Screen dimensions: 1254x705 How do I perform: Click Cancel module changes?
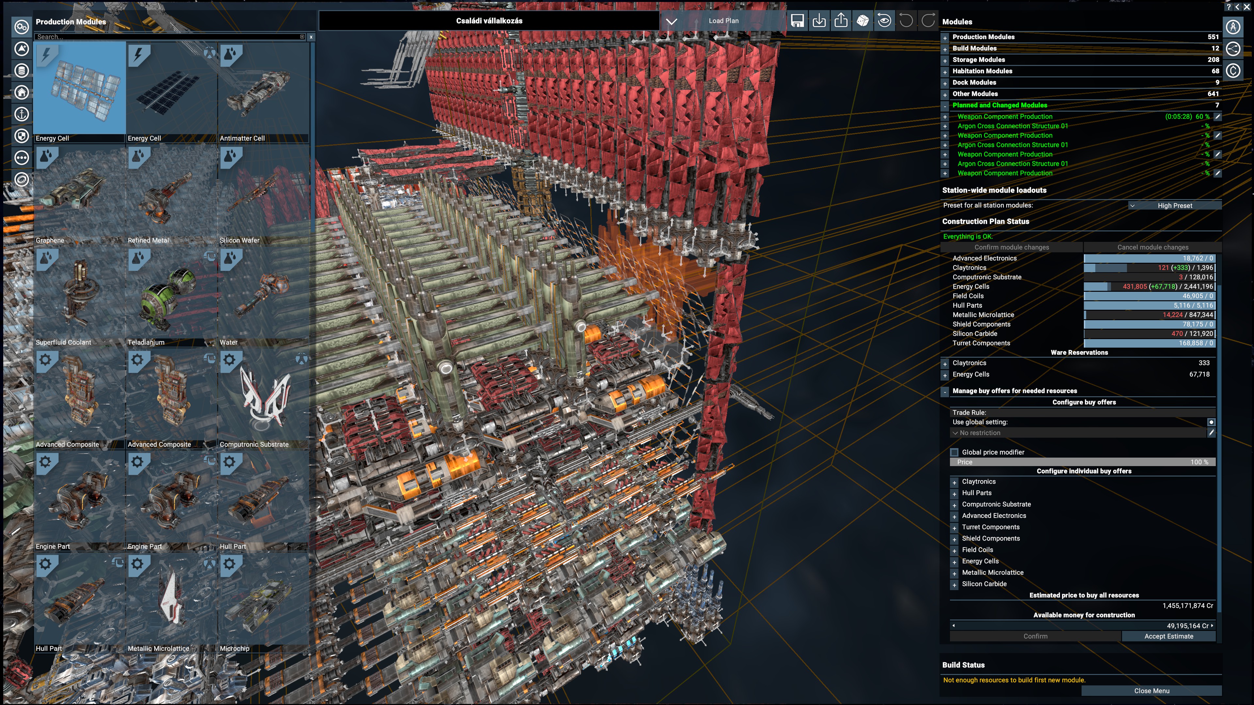(x=1152, y=247)
